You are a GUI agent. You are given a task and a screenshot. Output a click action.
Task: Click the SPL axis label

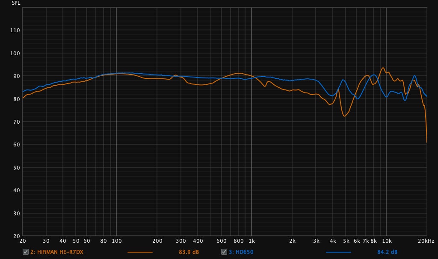(x=16, y=3)
